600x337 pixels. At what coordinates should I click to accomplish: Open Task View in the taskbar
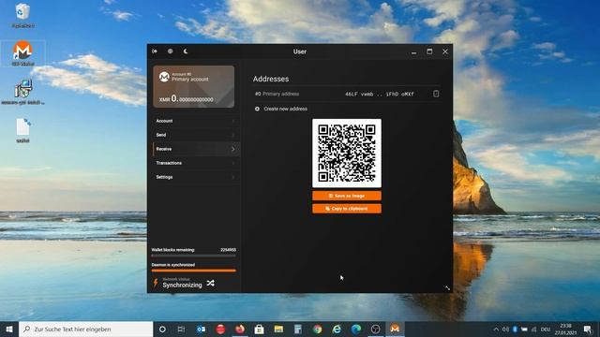[x=181, y=329]
